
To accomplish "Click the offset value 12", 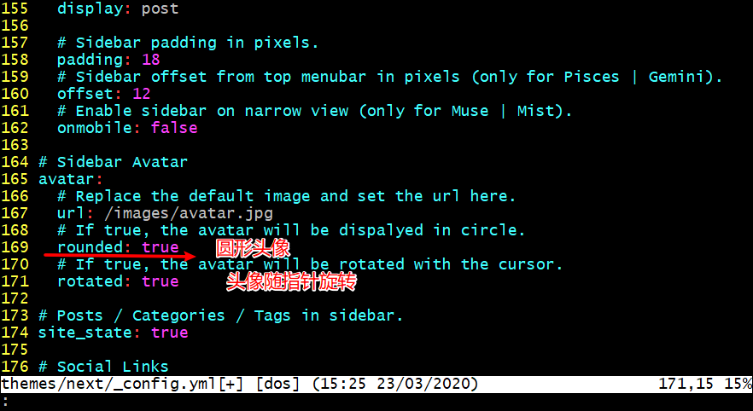I will (x=142, y=94).
